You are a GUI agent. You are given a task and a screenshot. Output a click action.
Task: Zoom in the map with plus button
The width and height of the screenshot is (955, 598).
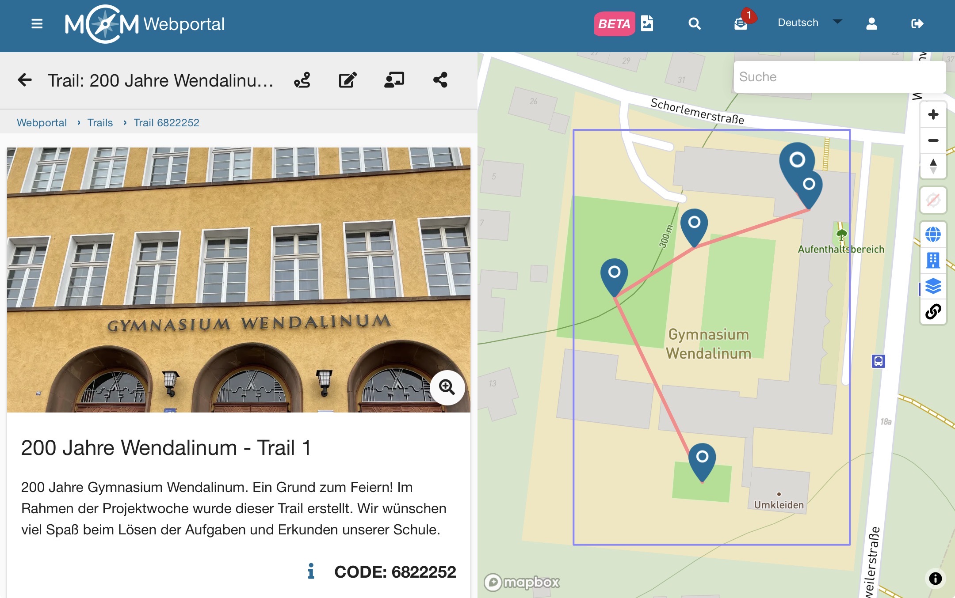point(933,114)
